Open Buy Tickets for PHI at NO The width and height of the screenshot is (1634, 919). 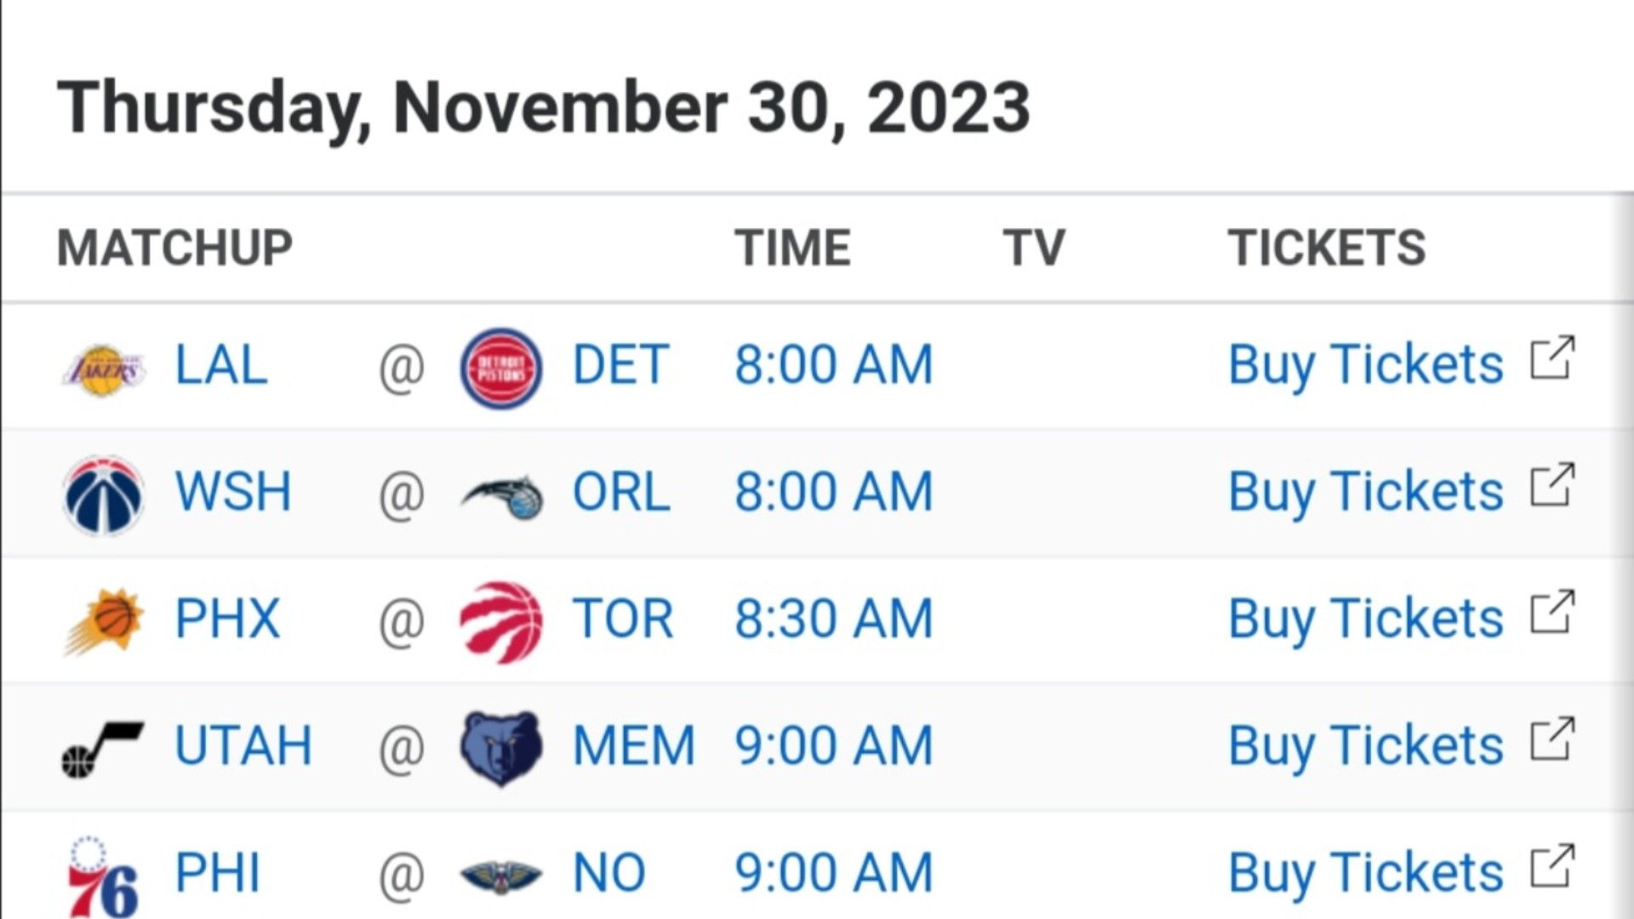pyautogui.click(x=1366, y=873)
